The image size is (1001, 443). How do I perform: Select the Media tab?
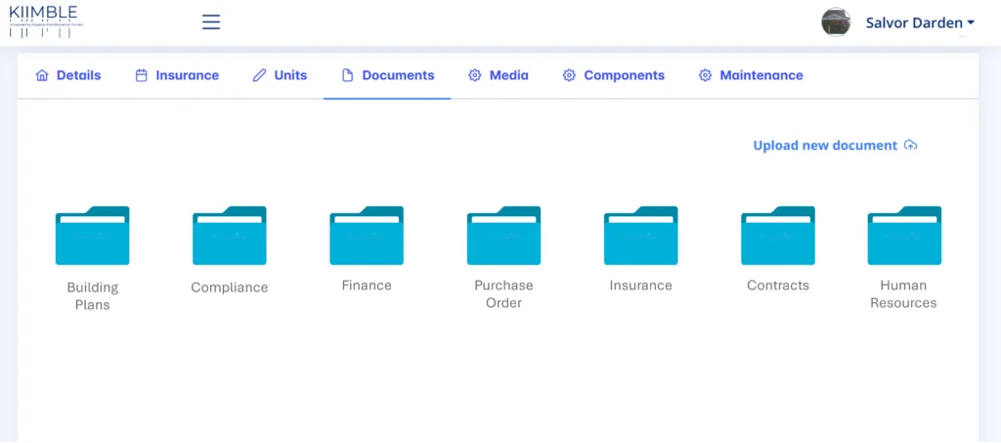(x=499, y=75)
